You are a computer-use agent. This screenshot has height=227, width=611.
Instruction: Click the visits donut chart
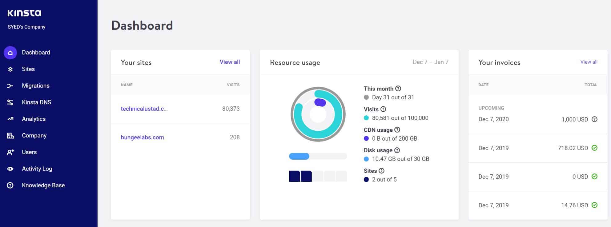pyautogui.click(x=318, y=114)
